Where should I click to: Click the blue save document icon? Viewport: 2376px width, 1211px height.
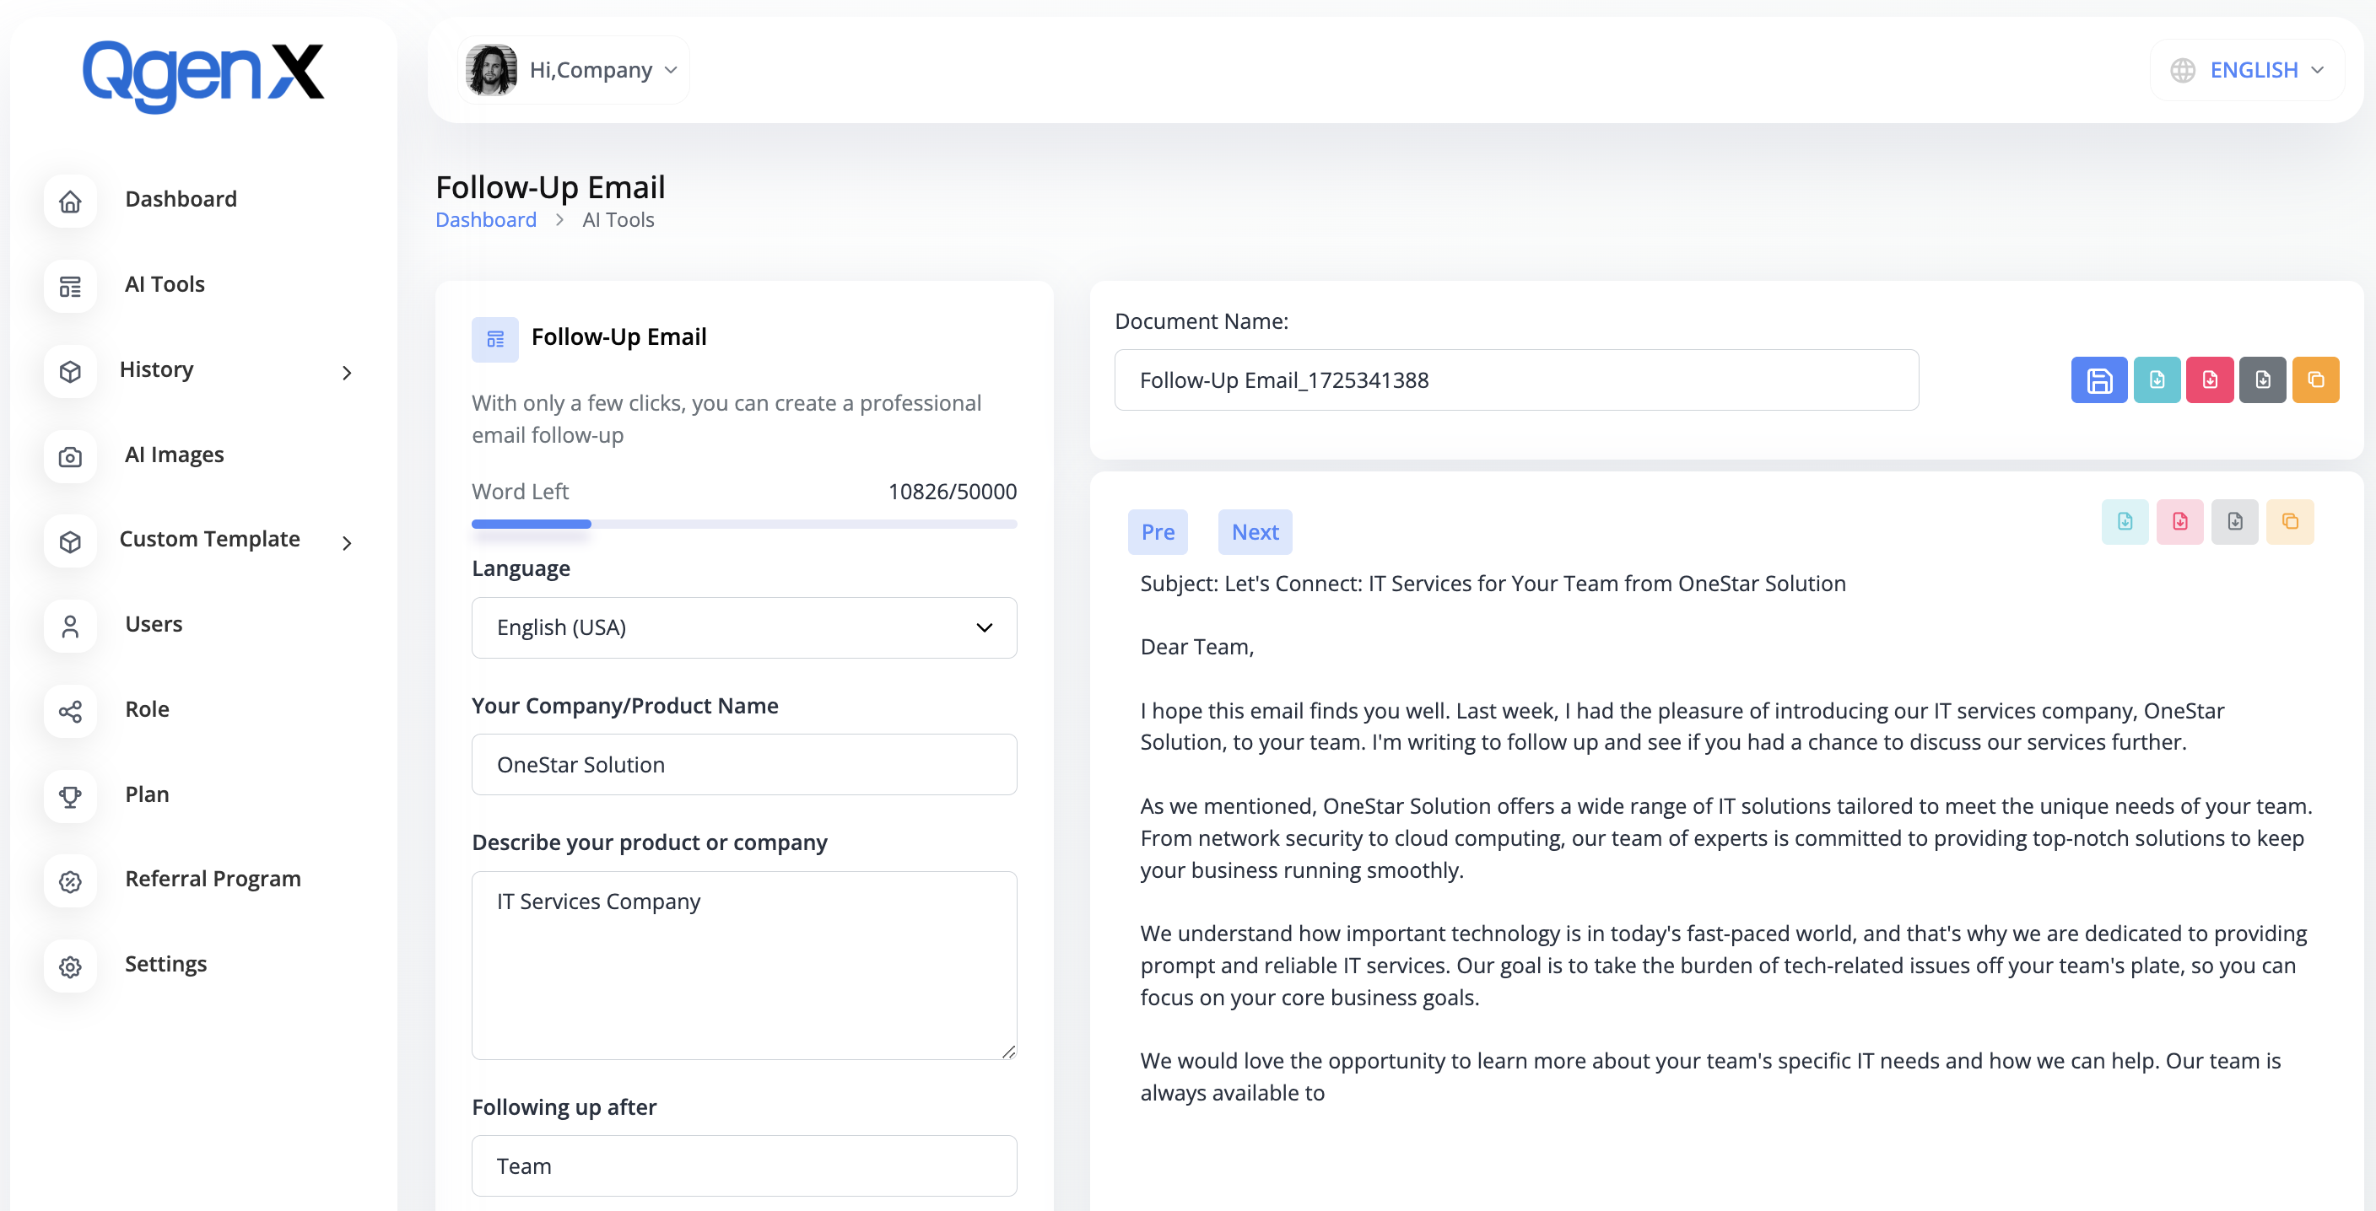(x=2099, y=379)
